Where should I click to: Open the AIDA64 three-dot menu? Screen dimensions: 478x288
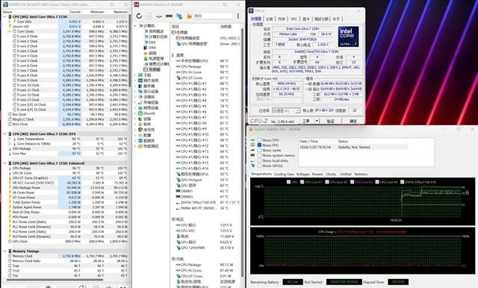tap(238, 16)
